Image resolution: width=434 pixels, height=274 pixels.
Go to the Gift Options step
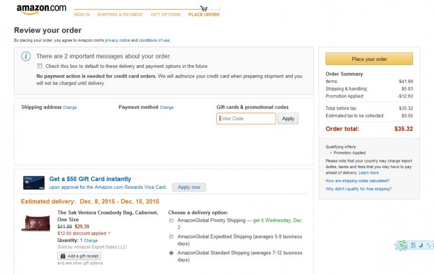coord(165,14)
